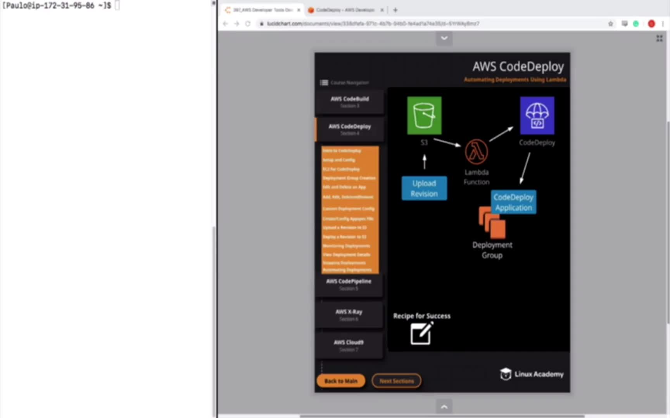The image size is (670, 418).
Task: Click the Next Sections button
Action: pos(397,381)
